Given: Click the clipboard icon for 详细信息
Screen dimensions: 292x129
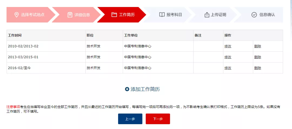Looking at the screenshot, I should coord(70,15).
